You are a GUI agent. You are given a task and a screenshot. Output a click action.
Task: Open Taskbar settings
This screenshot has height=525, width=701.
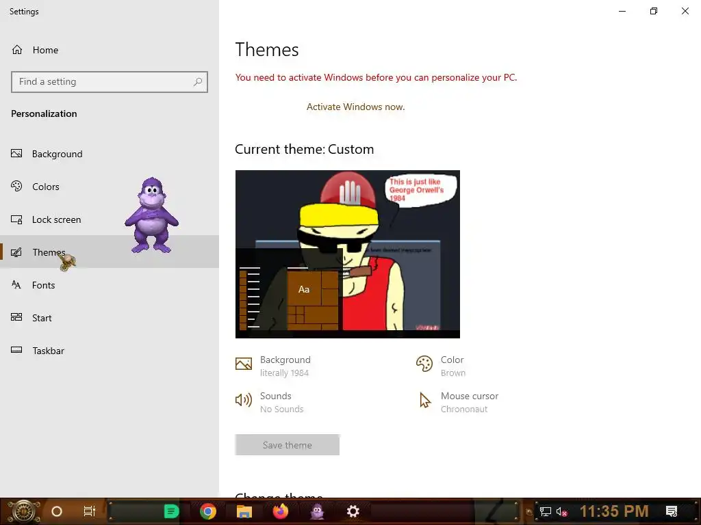pyautogui.click(x=110, y=351)
